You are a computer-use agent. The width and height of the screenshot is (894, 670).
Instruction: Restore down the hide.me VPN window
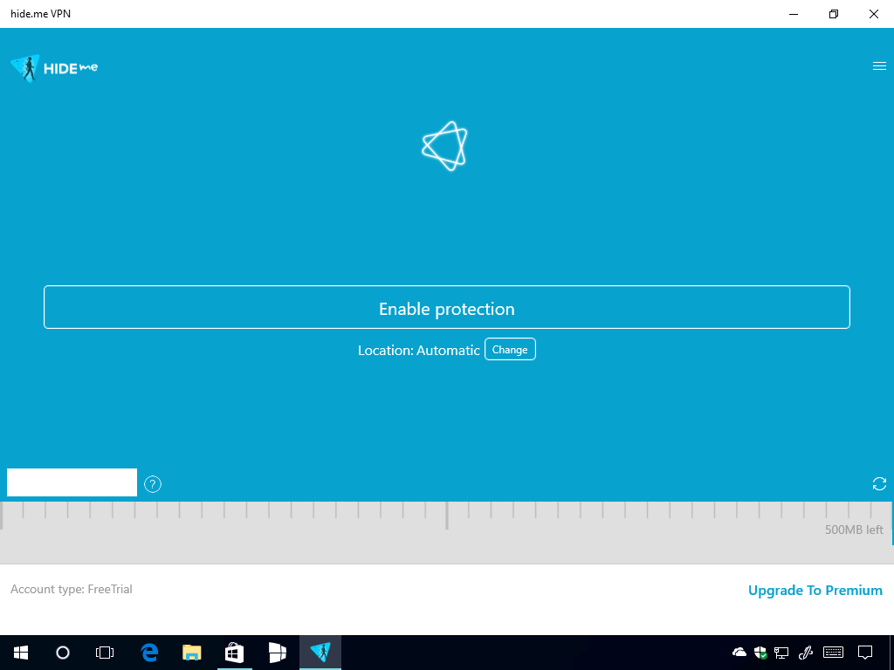tap(834, 14)
